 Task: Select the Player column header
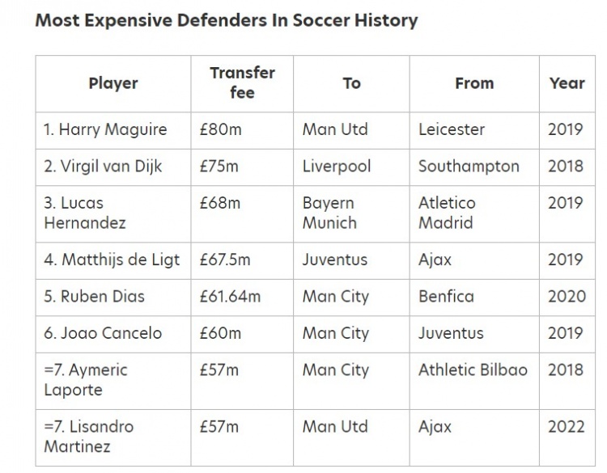coord(113,83)
